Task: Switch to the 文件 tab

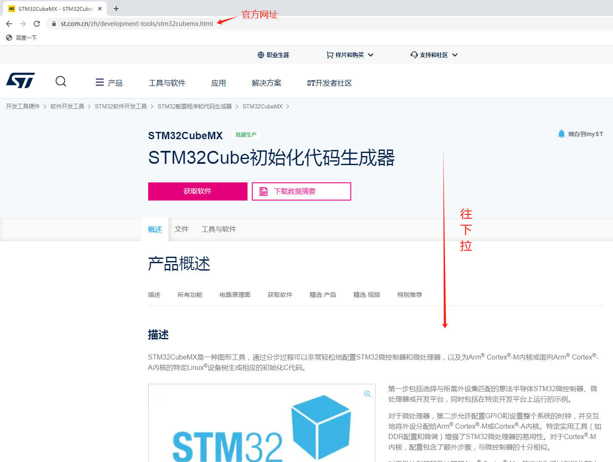Action: (x=182, y=229)
